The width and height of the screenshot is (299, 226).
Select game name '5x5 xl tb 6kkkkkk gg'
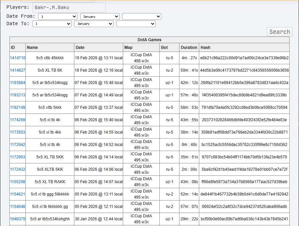coord(50,207)
